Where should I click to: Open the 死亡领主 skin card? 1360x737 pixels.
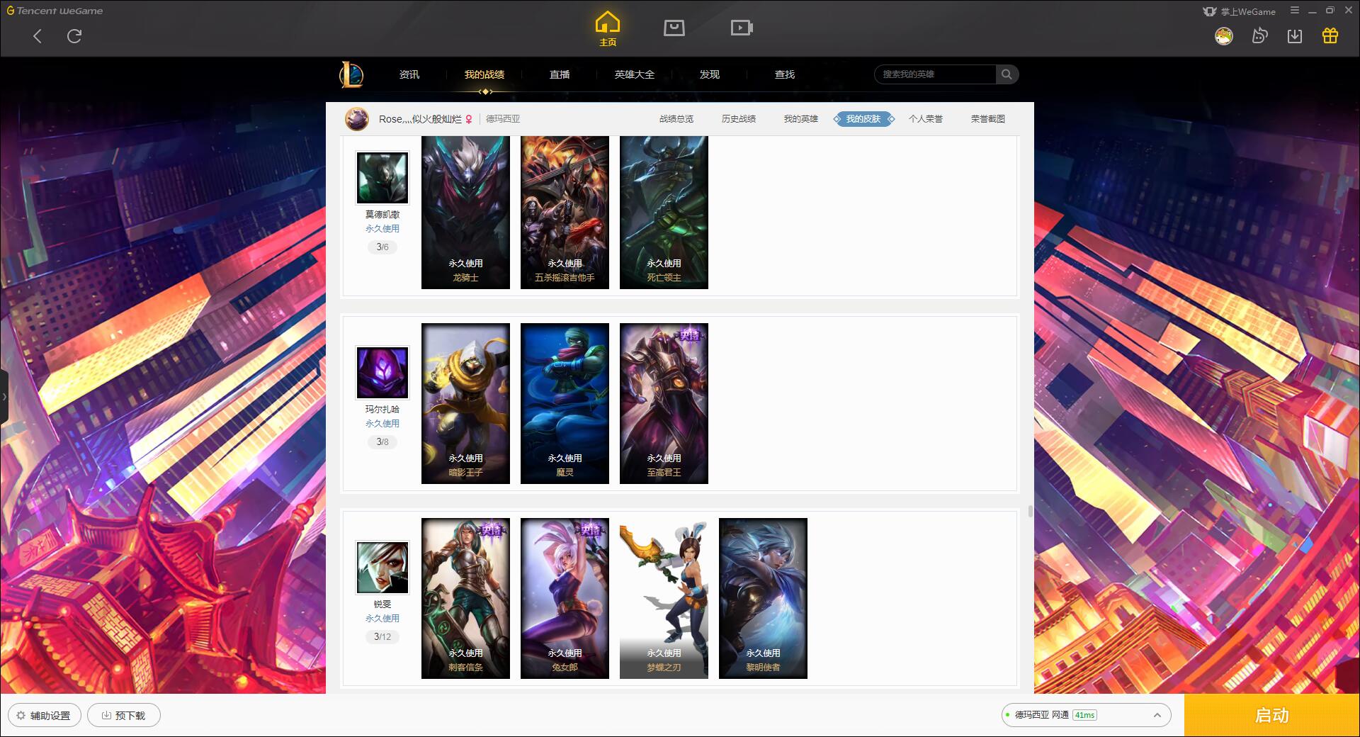point(664,213)
